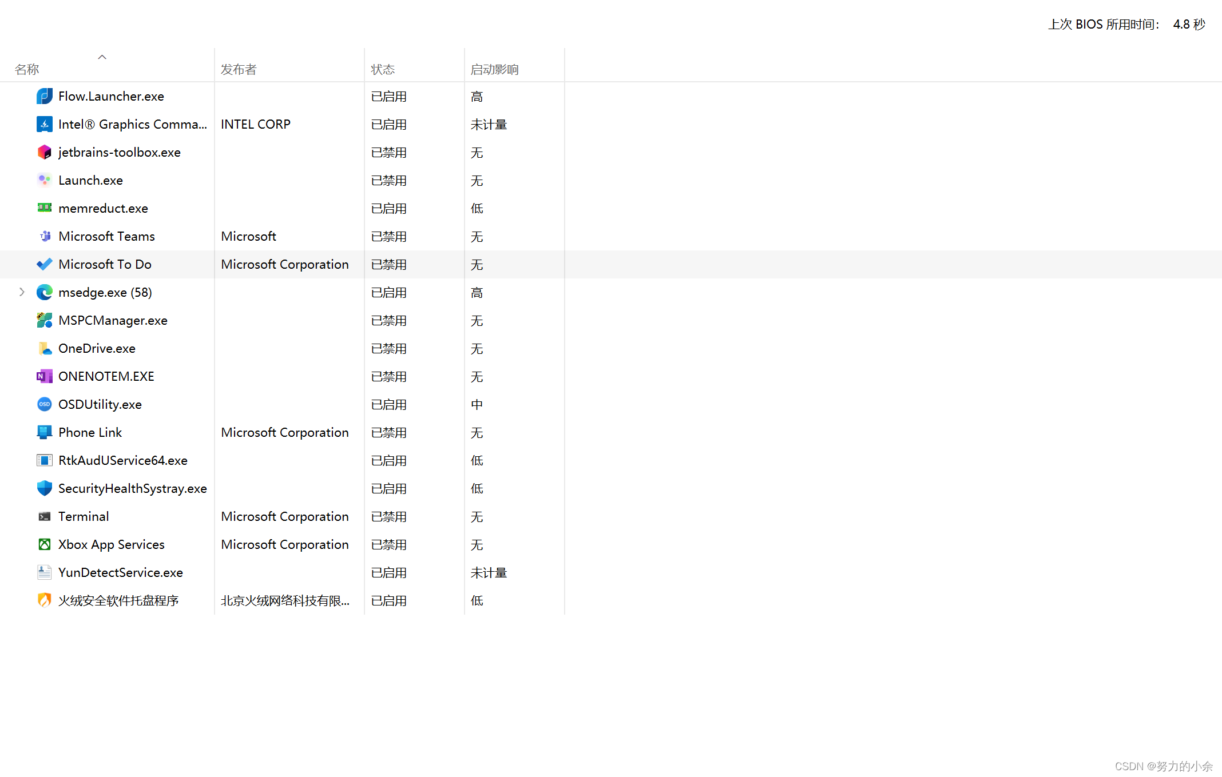Select the Microsoft Teams icon

pos(44,236)
